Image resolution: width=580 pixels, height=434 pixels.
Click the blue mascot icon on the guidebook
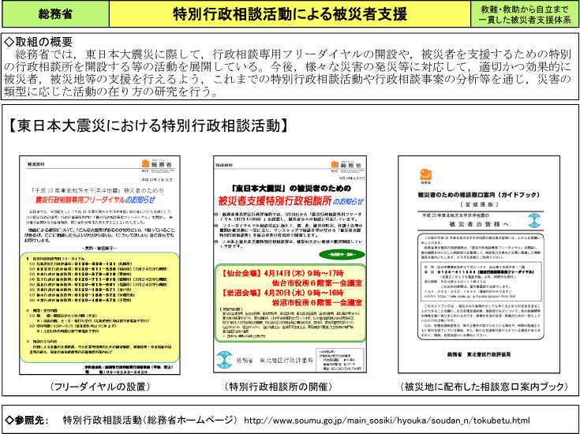tap(534, 220)
